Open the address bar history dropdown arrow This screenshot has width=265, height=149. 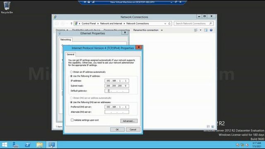coord(165,24)
